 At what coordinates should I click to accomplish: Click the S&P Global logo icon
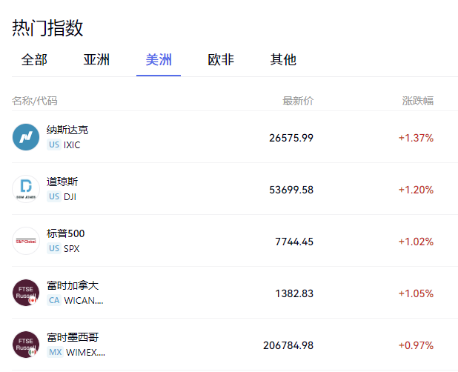tap(26, 241)
